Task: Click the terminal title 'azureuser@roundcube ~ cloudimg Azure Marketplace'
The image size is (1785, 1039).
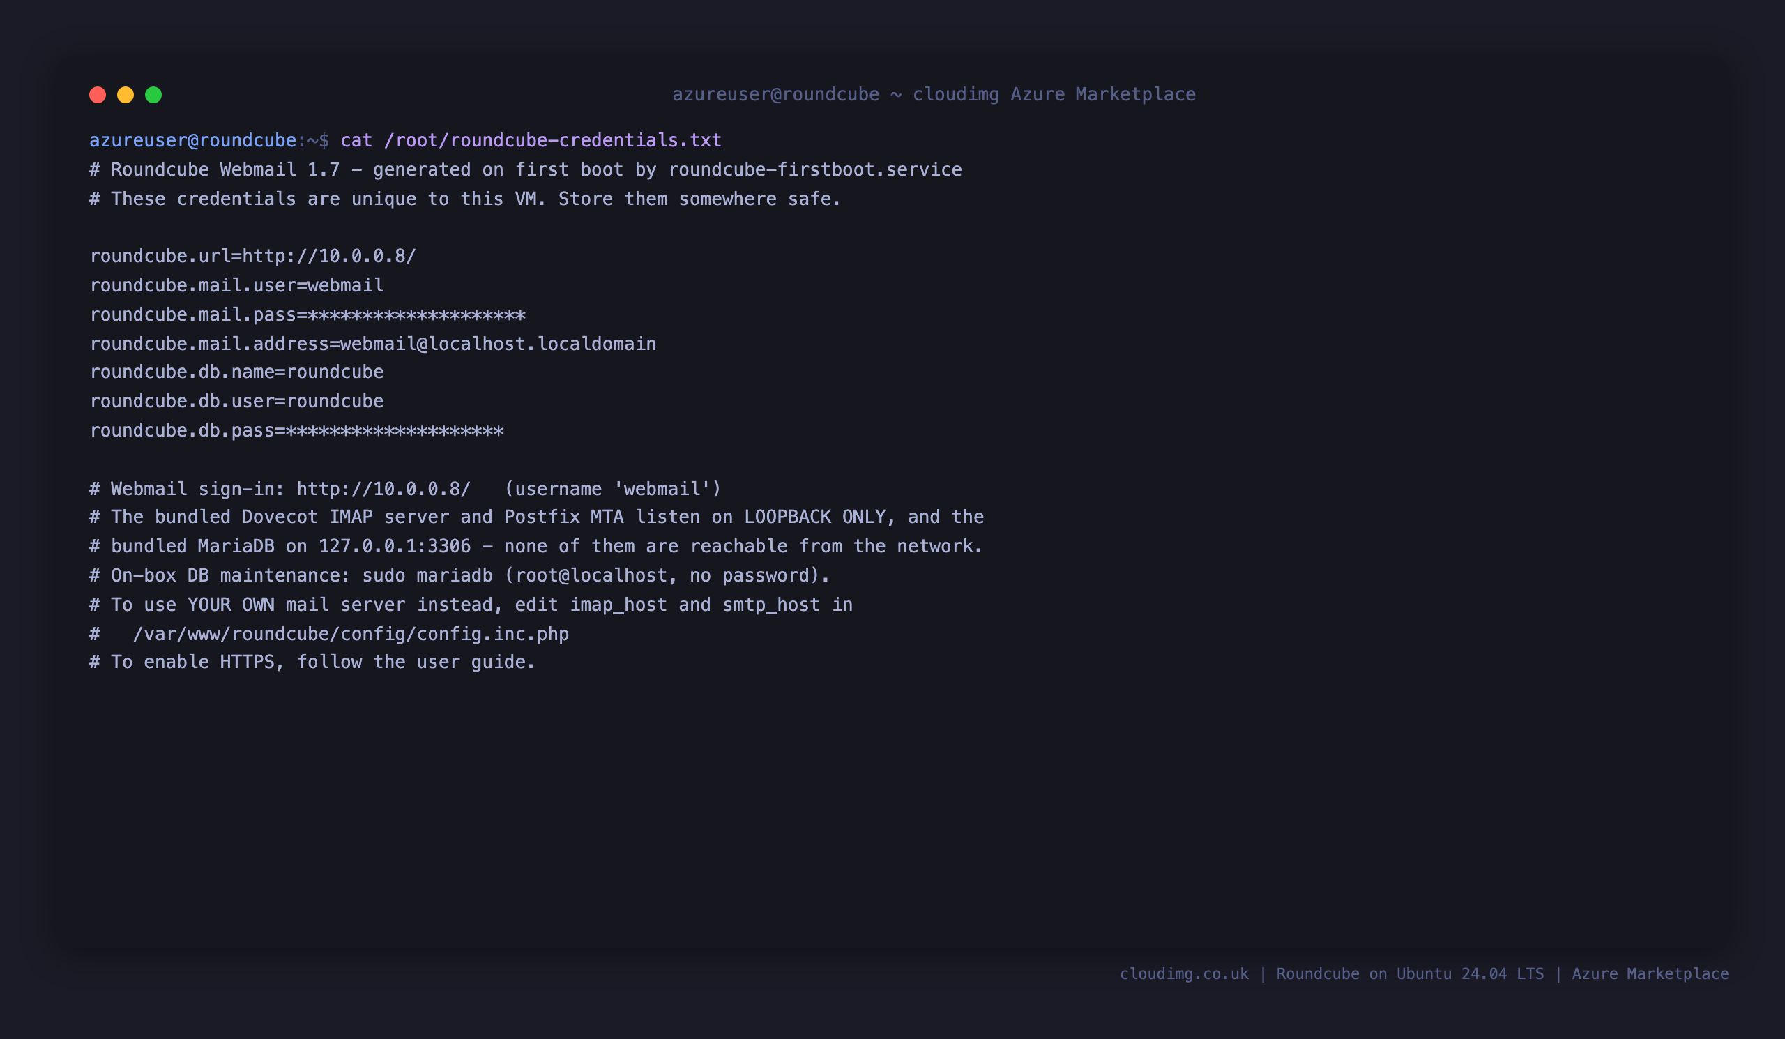Action: point(934,94)
